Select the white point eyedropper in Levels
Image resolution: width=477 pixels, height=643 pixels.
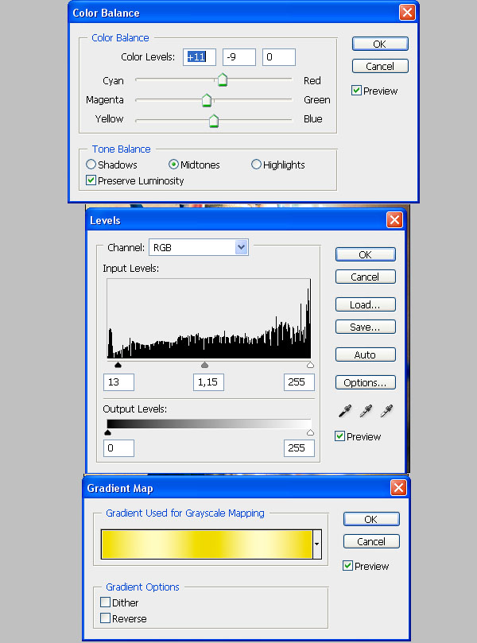[386, 410]
